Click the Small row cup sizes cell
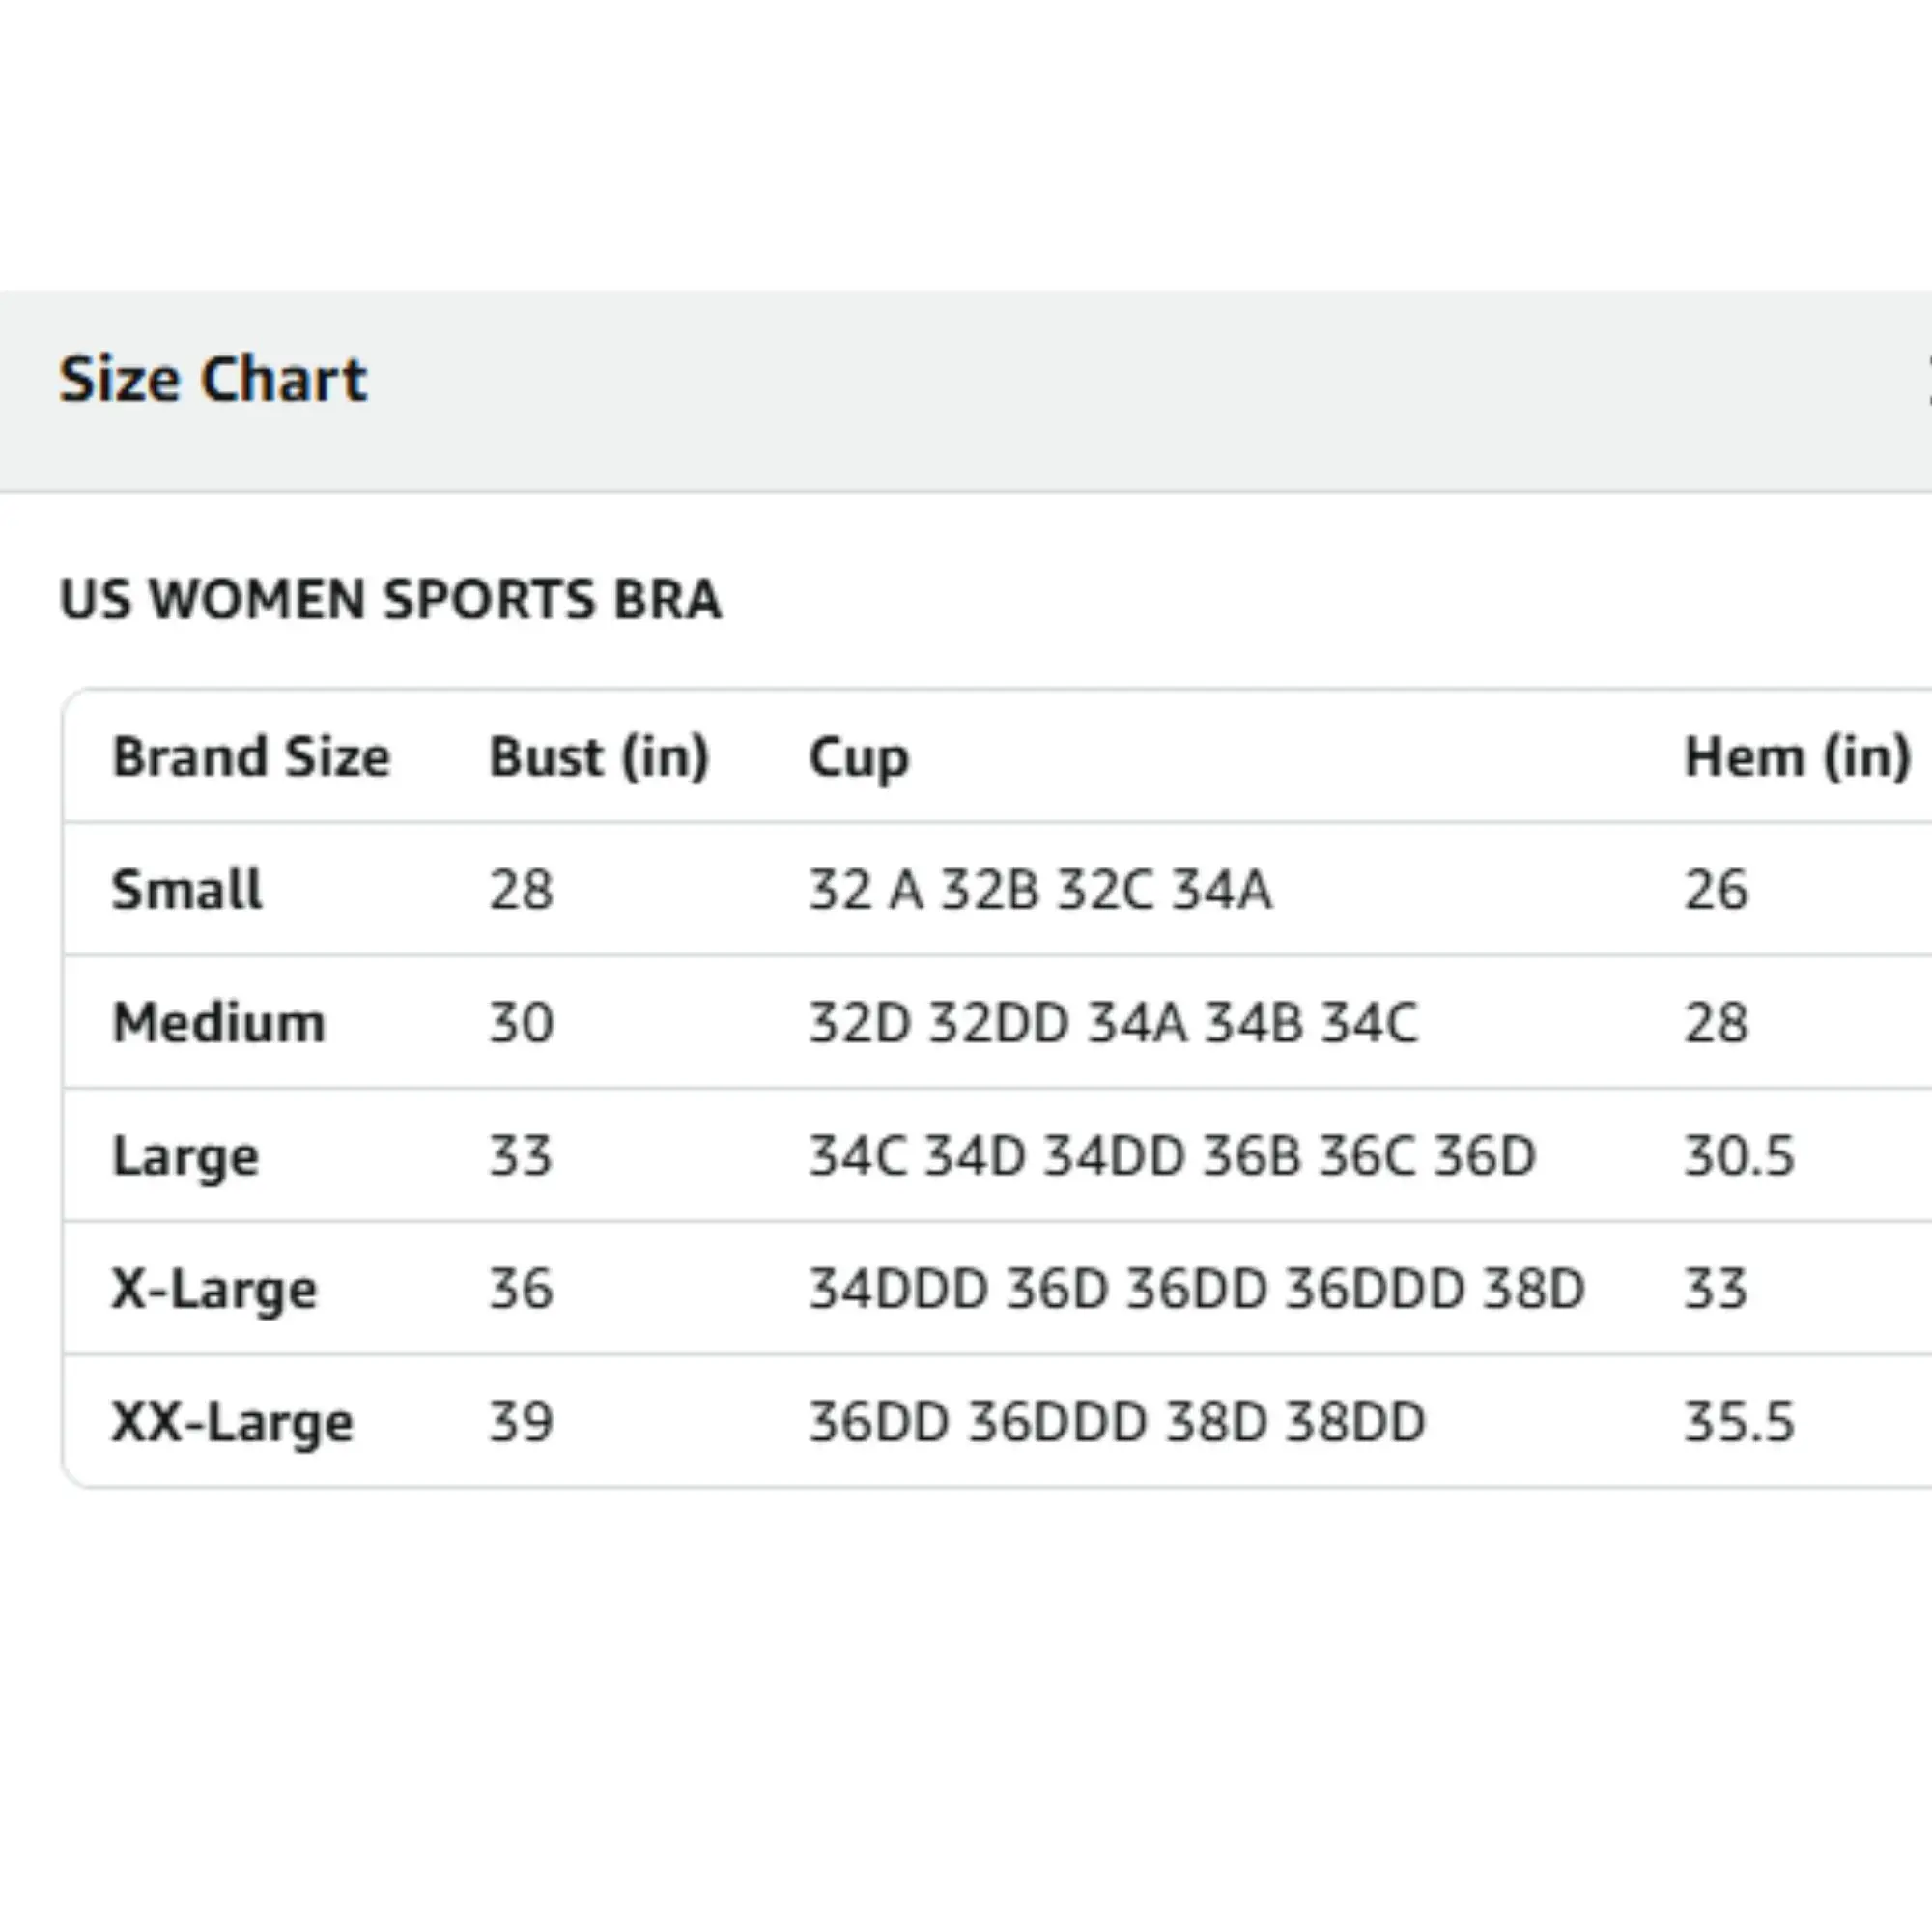1932x1932 pixels. point(1040,889)
